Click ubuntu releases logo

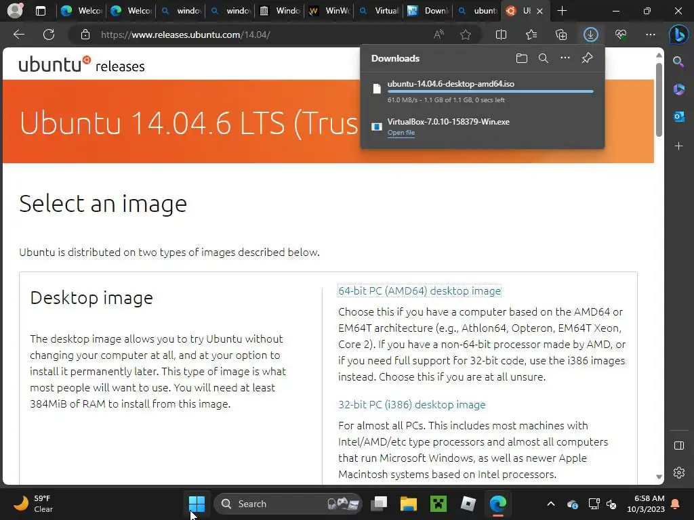click(82, 64)
